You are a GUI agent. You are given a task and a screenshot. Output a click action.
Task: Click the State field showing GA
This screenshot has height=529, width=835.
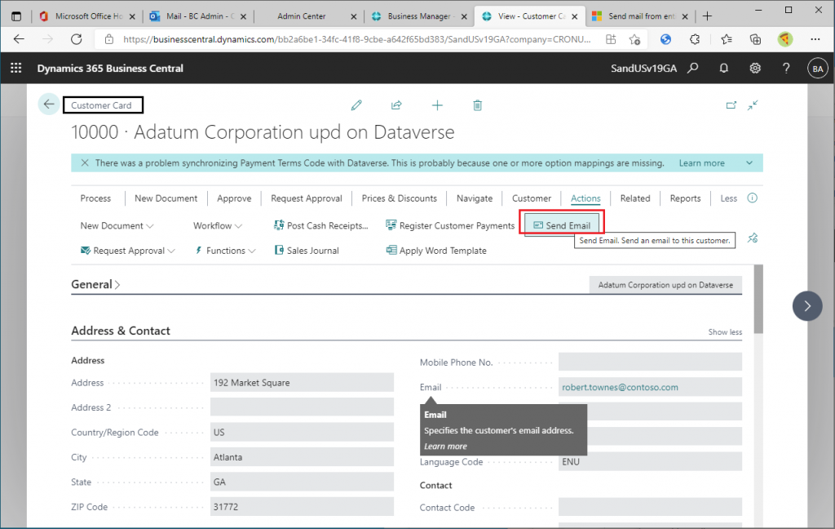click(302, 482)
